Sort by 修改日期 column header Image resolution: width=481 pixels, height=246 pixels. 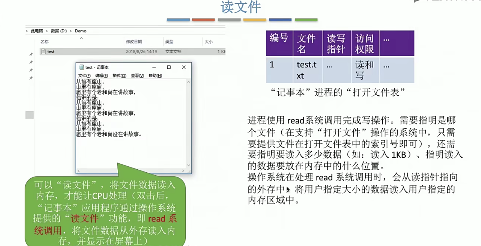click(134, 42)
